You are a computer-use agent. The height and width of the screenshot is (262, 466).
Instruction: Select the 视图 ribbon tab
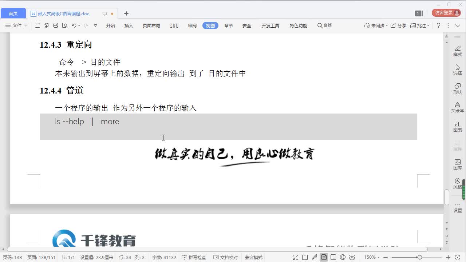click(210, 25)
